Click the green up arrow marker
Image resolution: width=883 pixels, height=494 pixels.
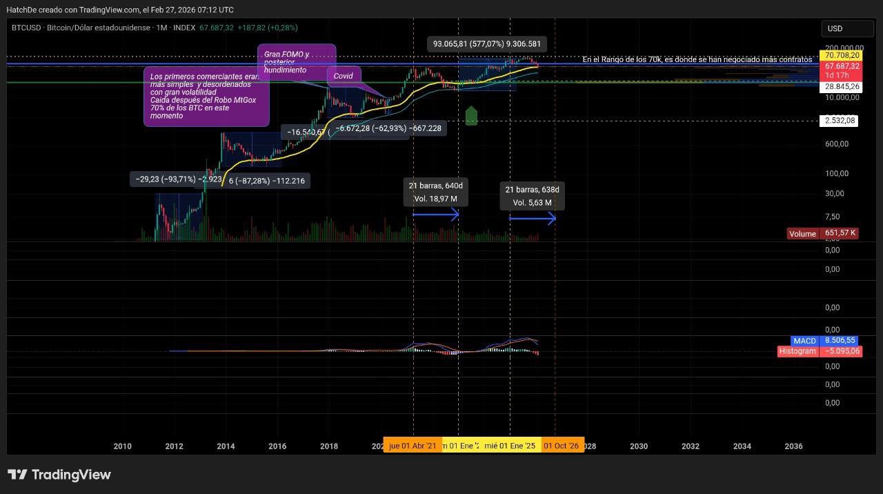(x=471, y=116)
